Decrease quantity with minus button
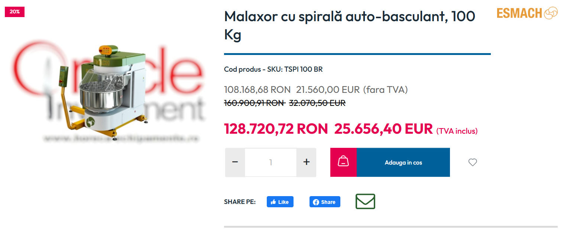The image size is (567, 234). click(235, 162)
